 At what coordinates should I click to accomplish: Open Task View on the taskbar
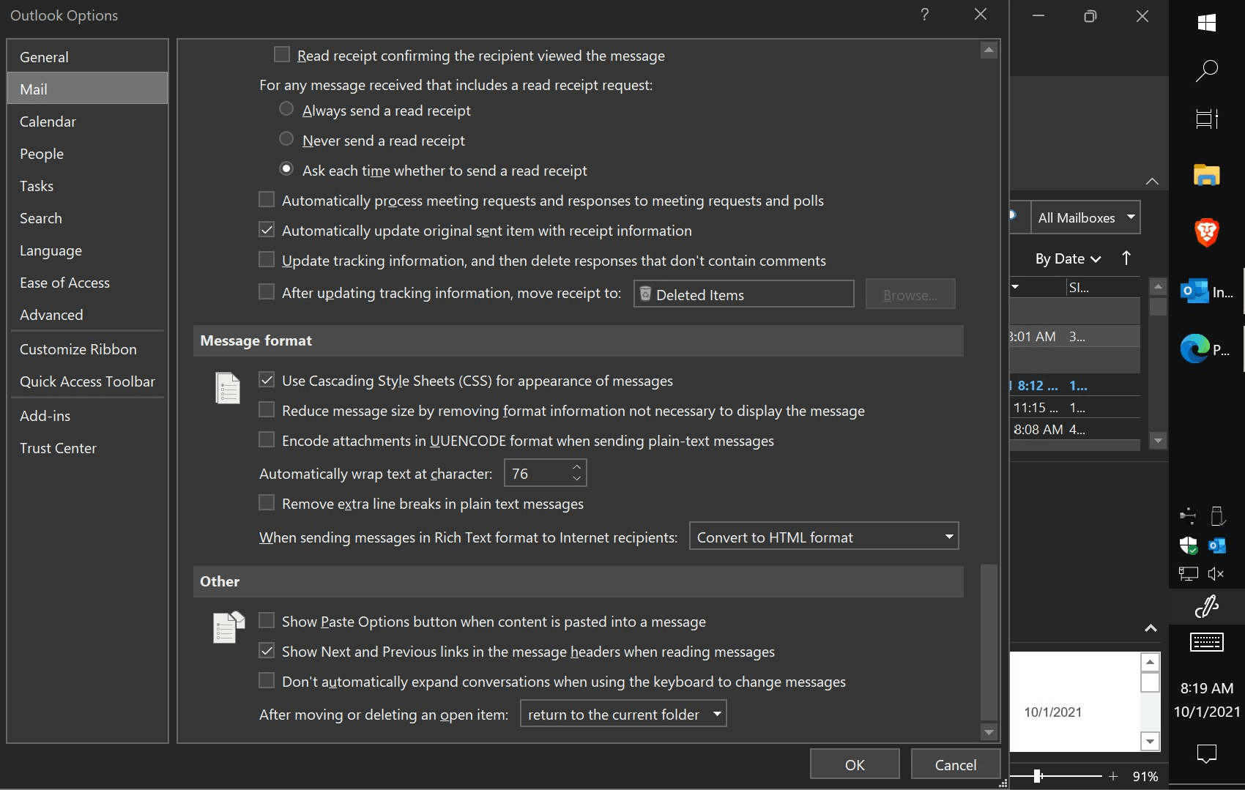pyautogui.click(x=1207, y=119)
